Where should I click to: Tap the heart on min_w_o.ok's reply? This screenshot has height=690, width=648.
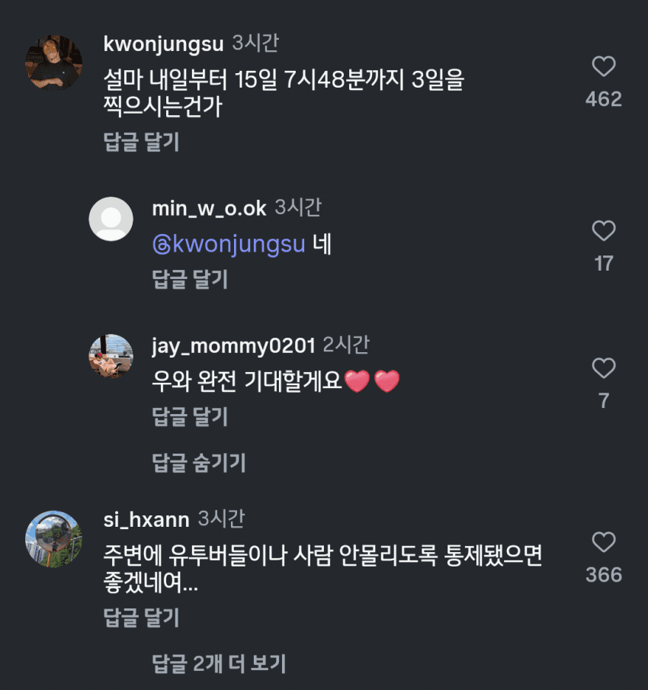(603, 231)
